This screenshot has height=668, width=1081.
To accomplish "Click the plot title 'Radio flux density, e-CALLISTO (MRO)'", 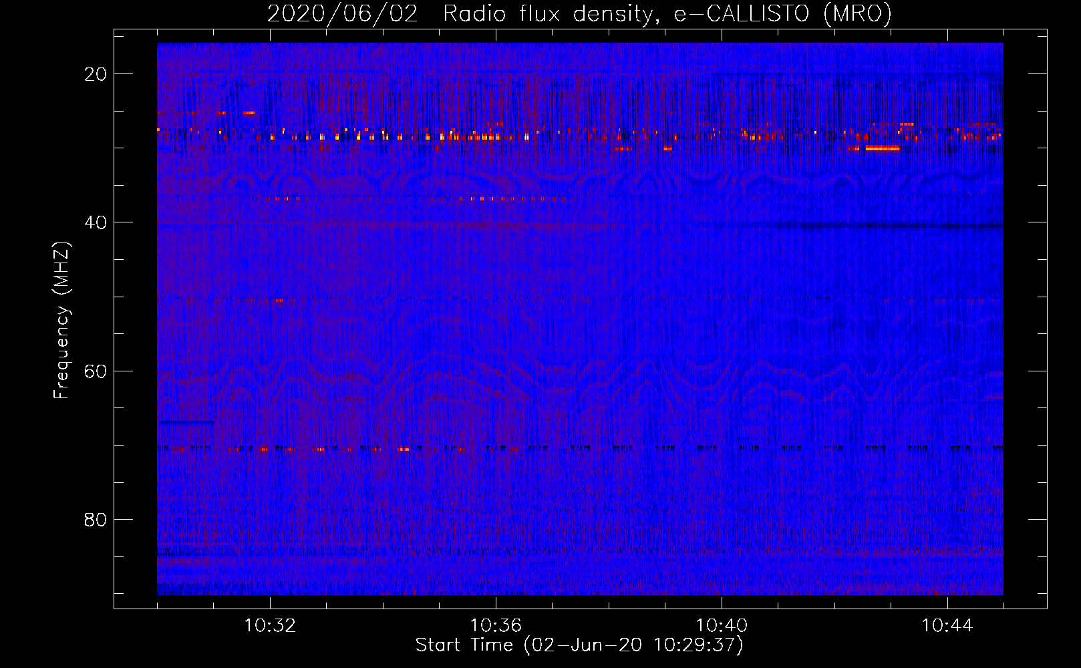I will tap(667, 13).
